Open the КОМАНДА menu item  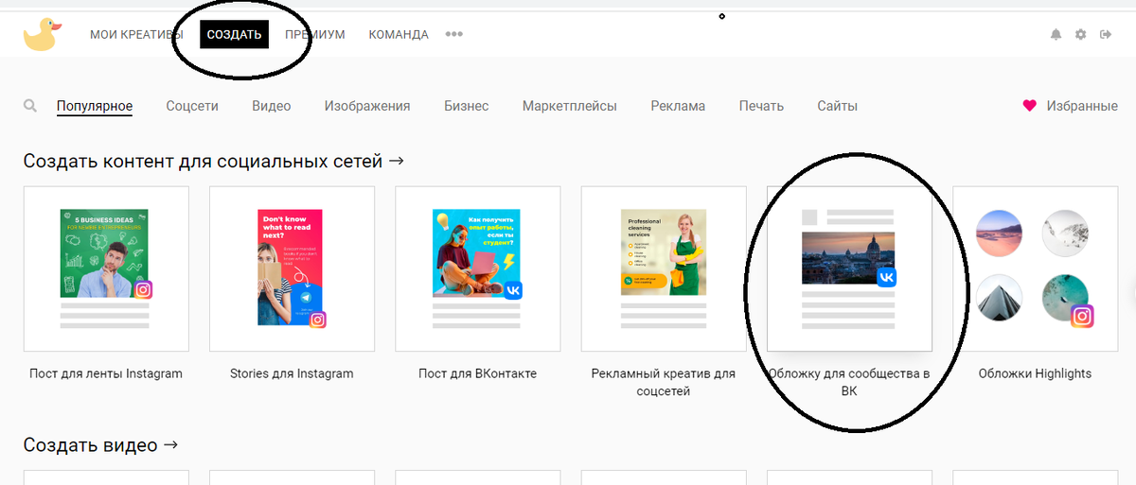[399, 35]
